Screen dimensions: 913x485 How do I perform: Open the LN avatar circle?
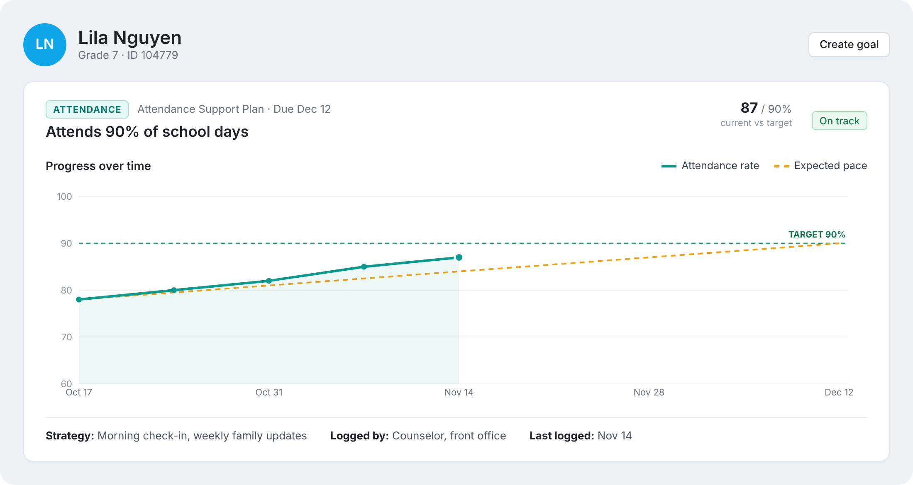45,44
